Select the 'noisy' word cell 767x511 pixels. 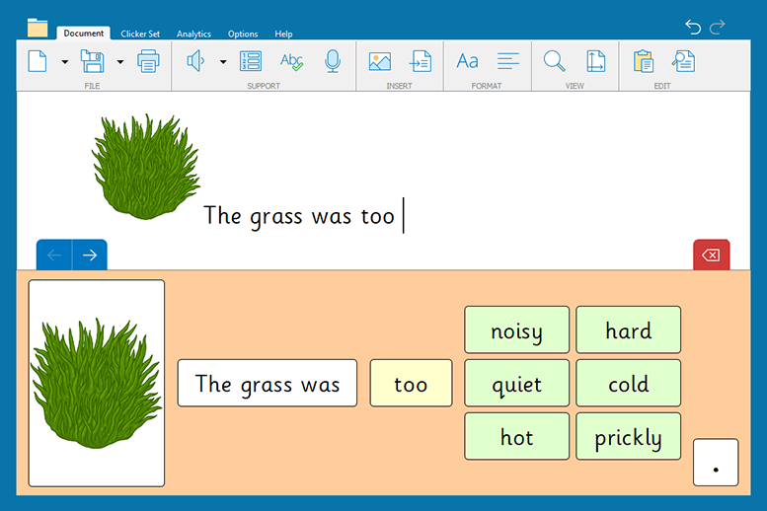[516, 329]
